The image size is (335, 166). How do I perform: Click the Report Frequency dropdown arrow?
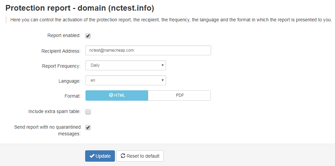click(162, 65)
